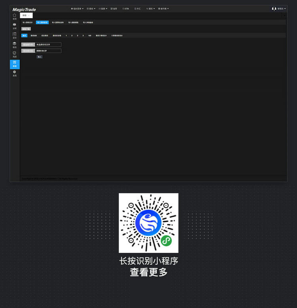Select the portfolio tab labeled 123
This screenshot has width=297, height=308.
(89, 36)
